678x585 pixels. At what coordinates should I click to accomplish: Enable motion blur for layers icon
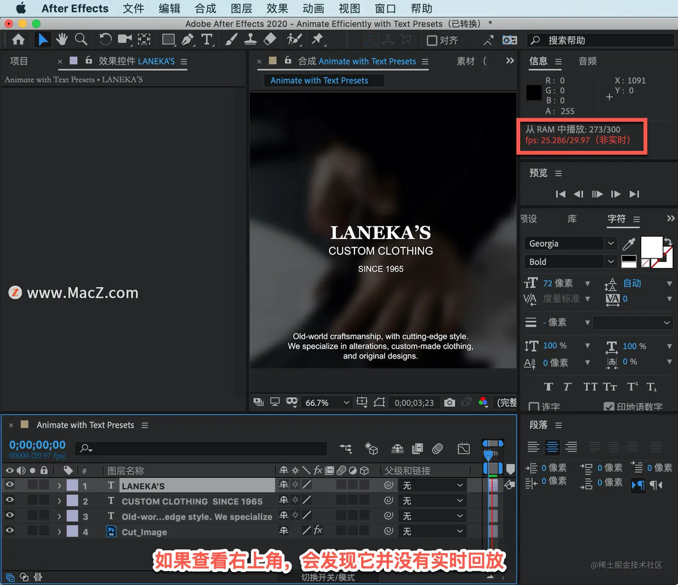(438, 448)
